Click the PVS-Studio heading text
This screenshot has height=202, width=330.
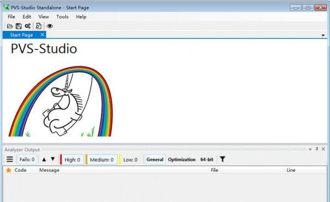click(x=44, y=48)
